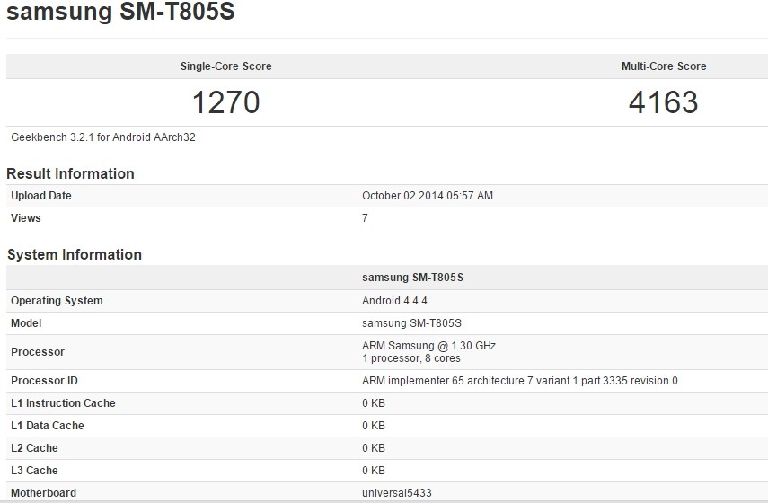The width and height of the screenshot is (768, 503).
Task: Click the universal5433 motherboard value
Action: coord(397,493)
